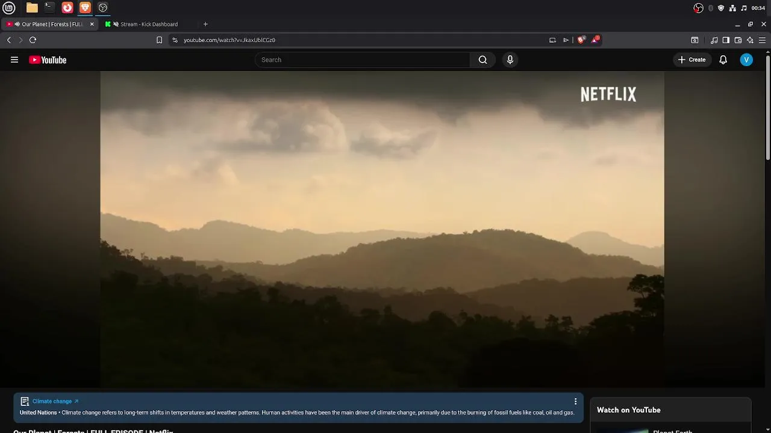Click the Watch on YouTube heading
Image resolution: width=771 pixels, height=433 pixels.
(x=629, y=410)
